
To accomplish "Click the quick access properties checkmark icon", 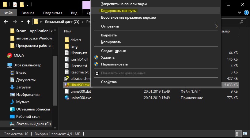I will click(15, 5).
